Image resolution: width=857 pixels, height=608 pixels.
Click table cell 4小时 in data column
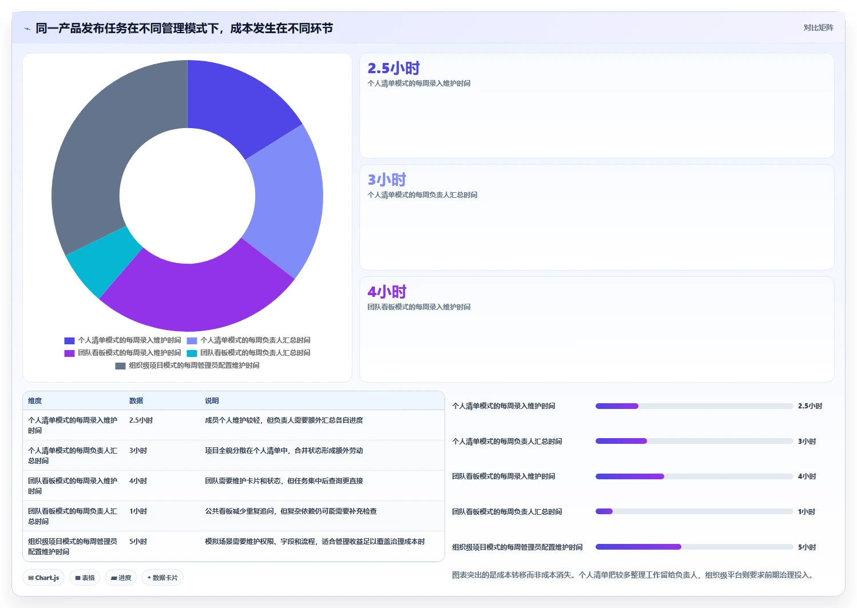[138, 481]
